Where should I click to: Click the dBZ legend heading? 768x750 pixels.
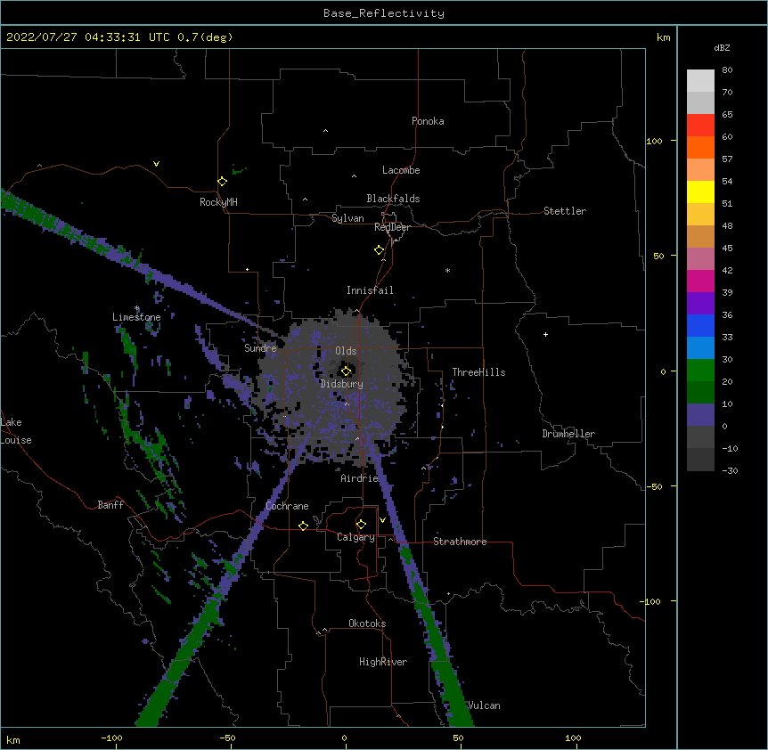point(722,47)
